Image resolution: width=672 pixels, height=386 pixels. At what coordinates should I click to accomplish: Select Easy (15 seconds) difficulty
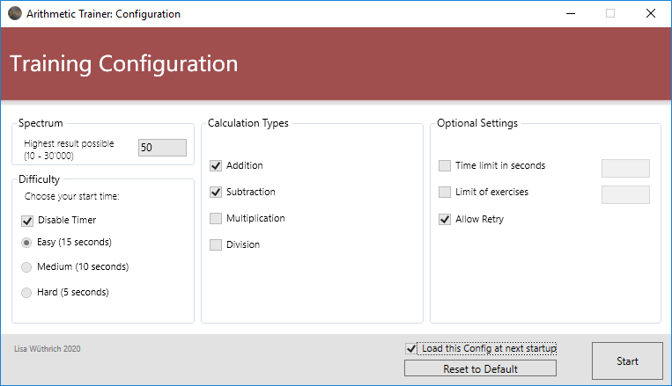(27, 242)
